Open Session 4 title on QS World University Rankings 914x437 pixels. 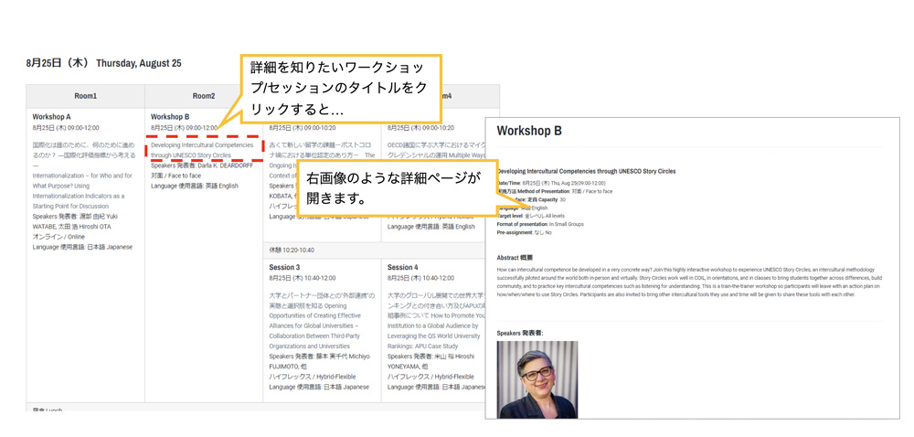pos(437,321)
